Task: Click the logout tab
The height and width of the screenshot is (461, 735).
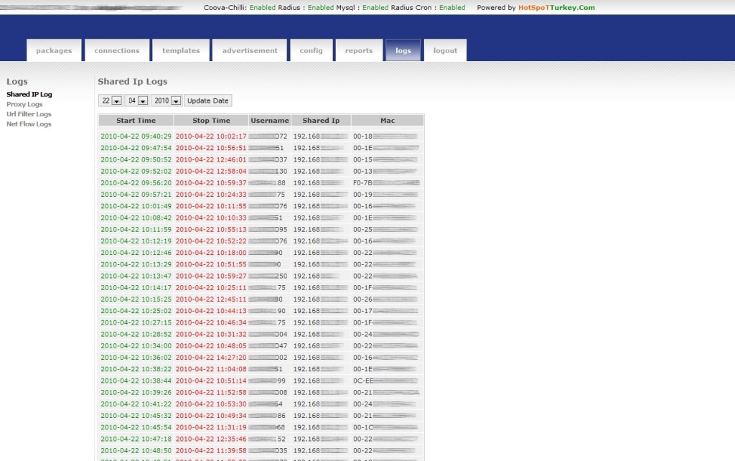Action: [x=445, y=50]
